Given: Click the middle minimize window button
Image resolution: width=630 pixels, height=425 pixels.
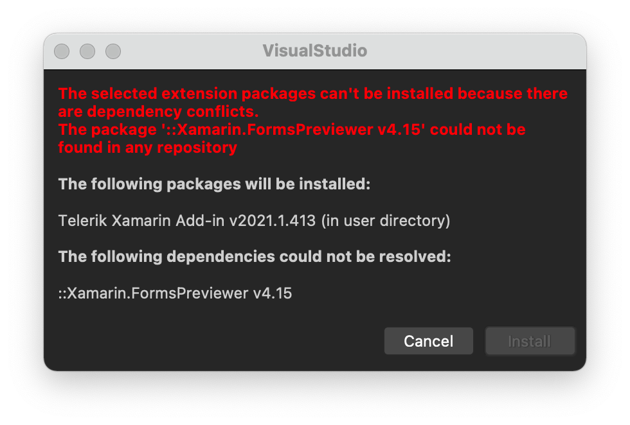Looking at the screenshot, I should 87,51.
